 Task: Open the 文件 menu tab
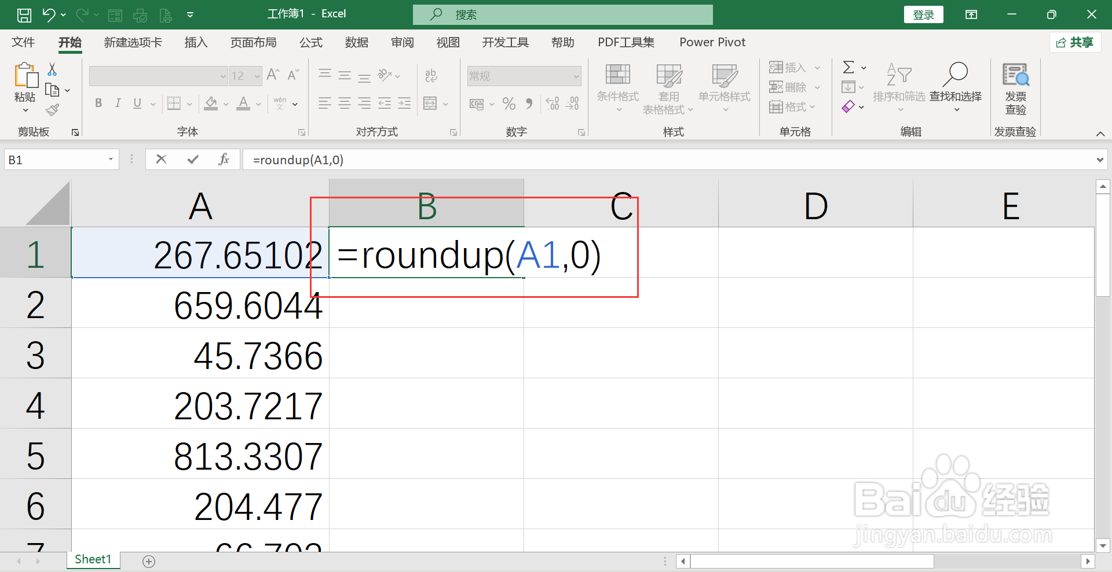23,42
